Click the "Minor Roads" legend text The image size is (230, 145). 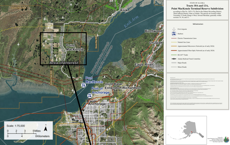tap(182, 67)
